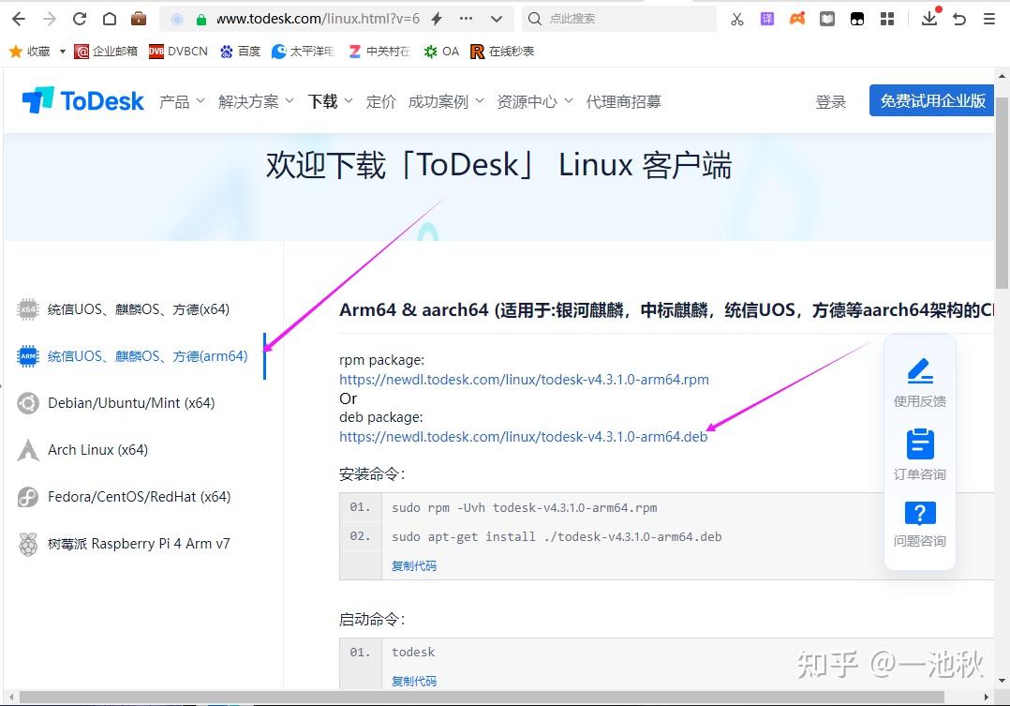Open the 中关村在 bookmark
The image size is (1010, 706).
point(379,51)
